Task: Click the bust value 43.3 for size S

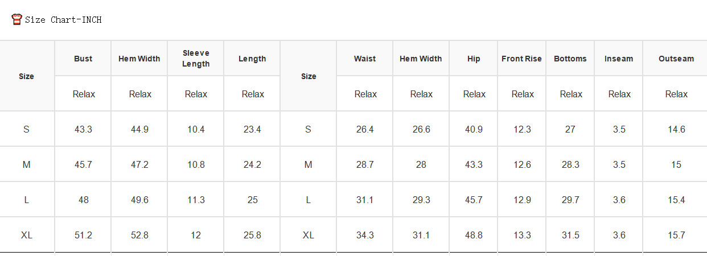Action: click(x=83, y=130)
